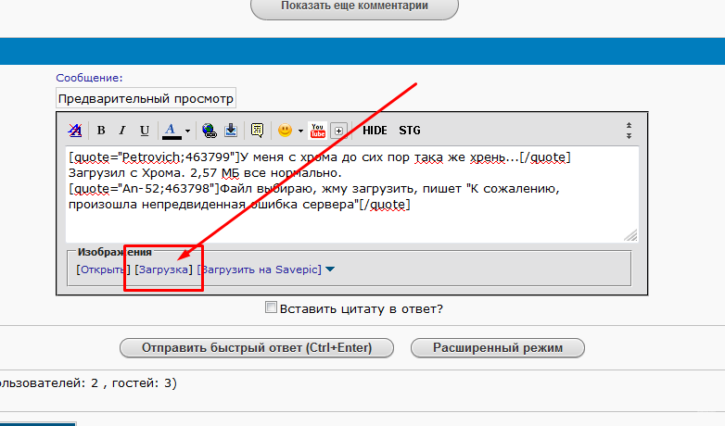Toggle underline formatting

point(145,131)
